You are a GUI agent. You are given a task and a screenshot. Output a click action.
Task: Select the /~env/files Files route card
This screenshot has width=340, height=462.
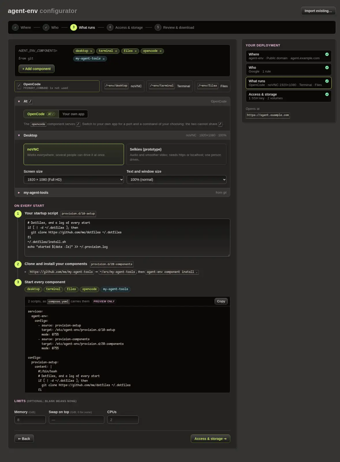pos(212,86)
